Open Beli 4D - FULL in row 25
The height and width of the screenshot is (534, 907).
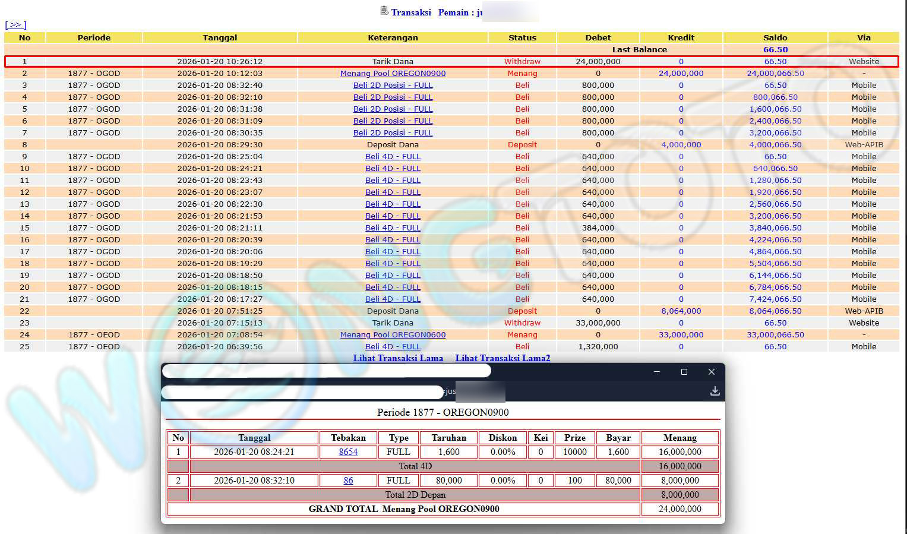(393, 347)
